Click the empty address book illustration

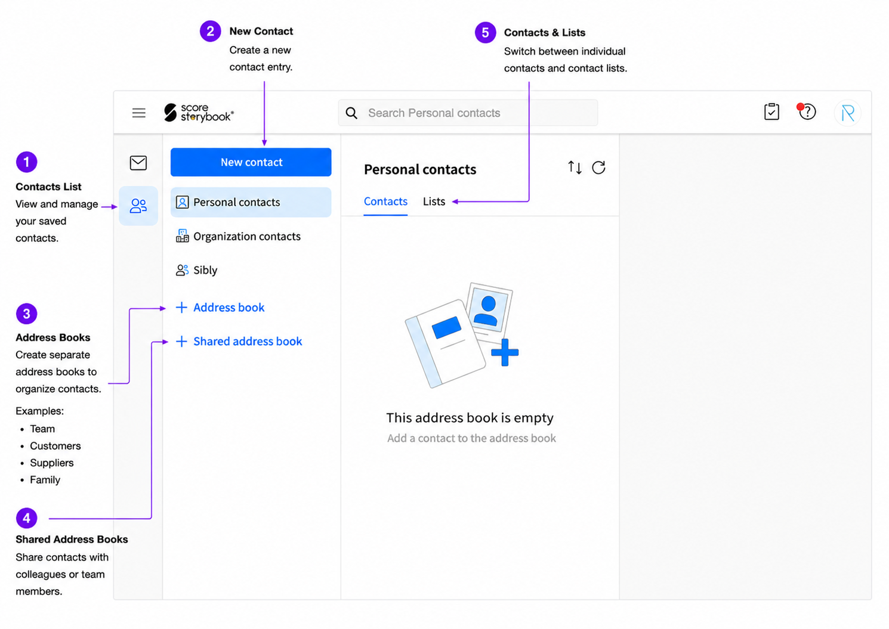(x=462, y=335)
